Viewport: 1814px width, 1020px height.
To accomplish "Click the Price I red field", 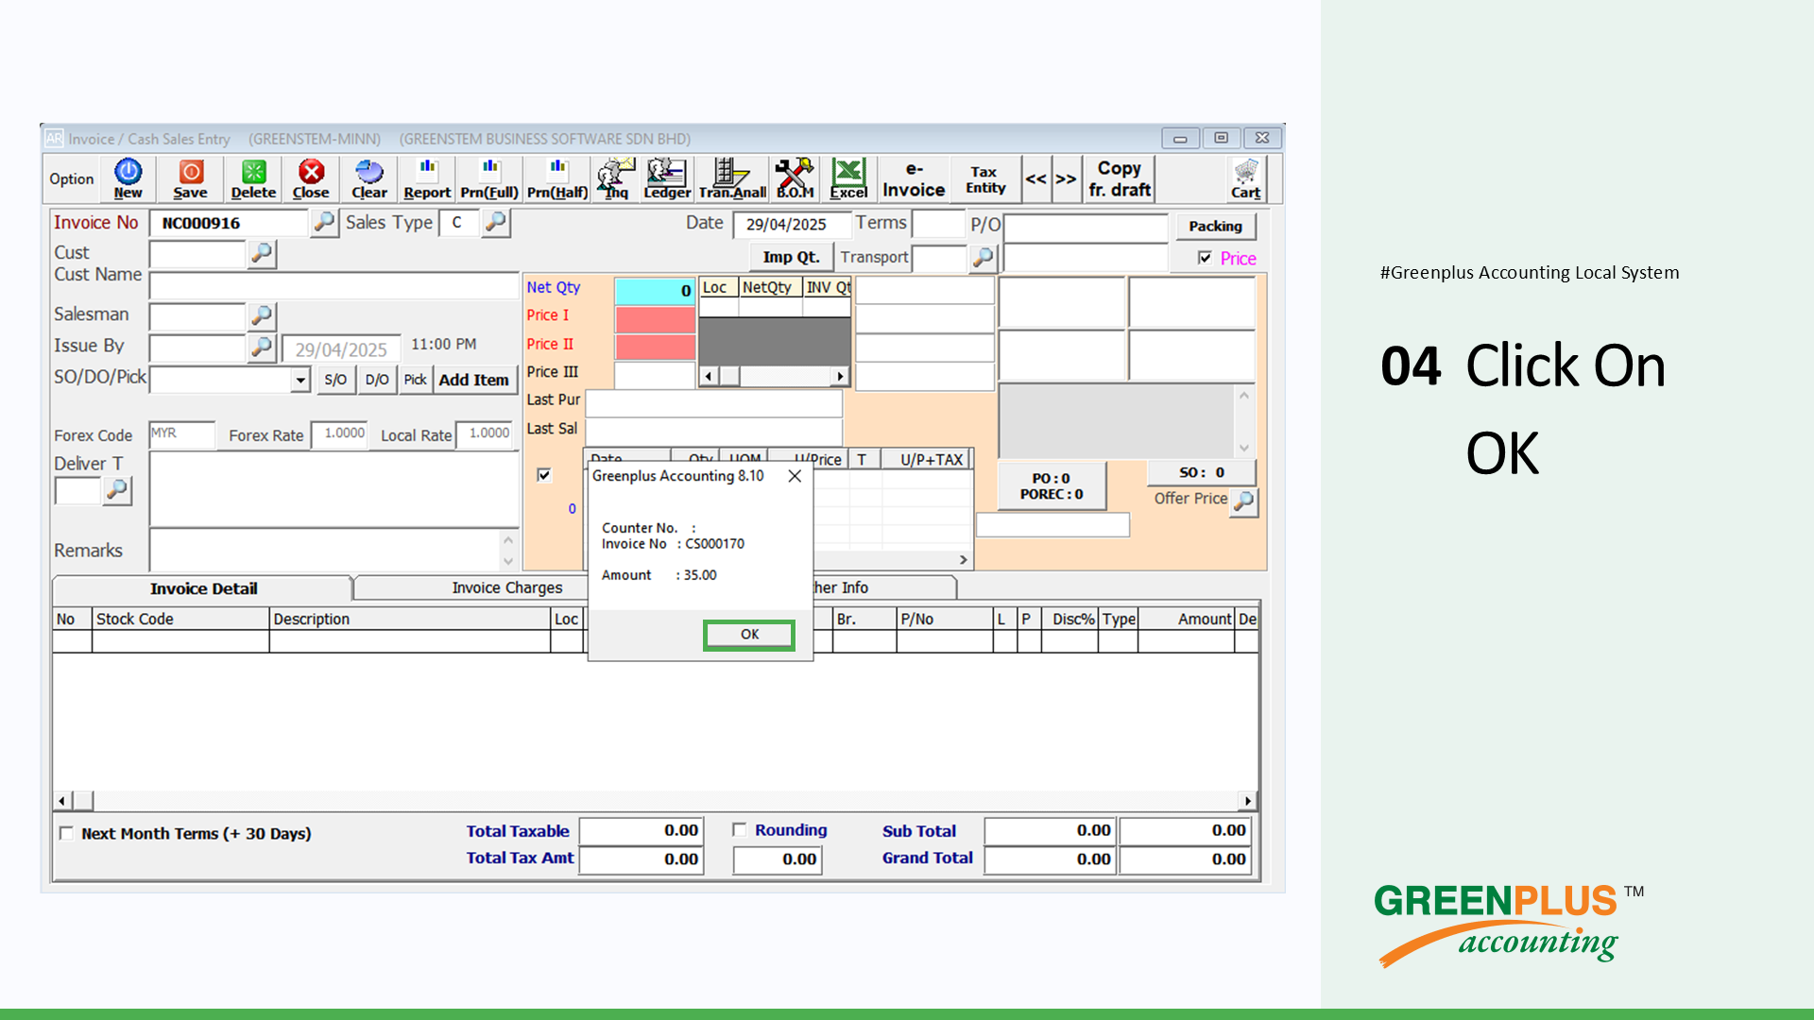I will click(656, 319).
